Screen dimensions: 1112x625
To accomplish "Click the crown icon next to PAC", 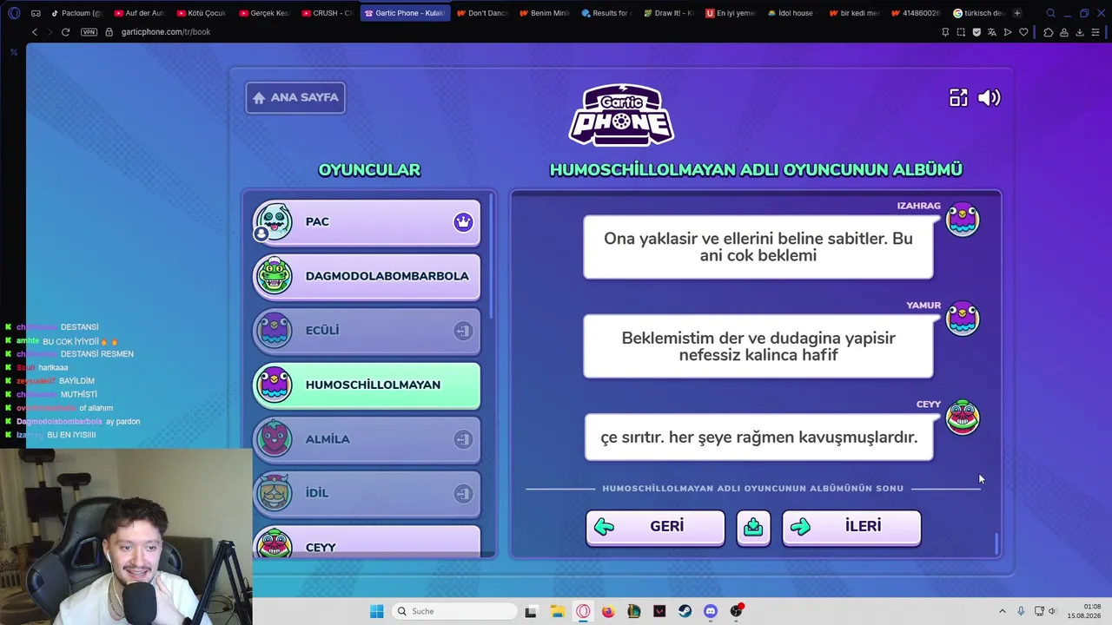I will 463,222.
